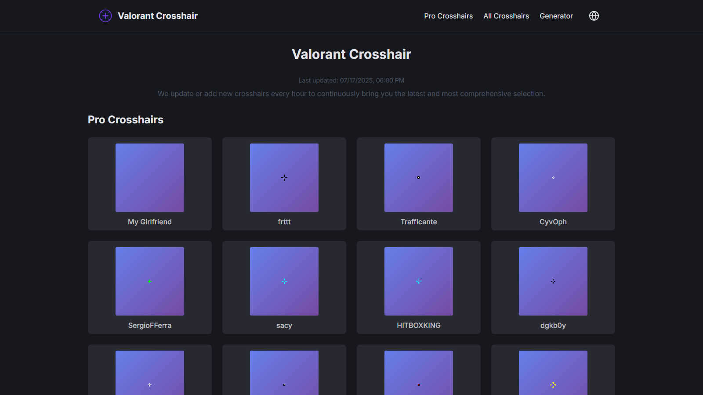Screen dimensions: 703x395
Task: Open the Generator page
Action: (556, 16)
